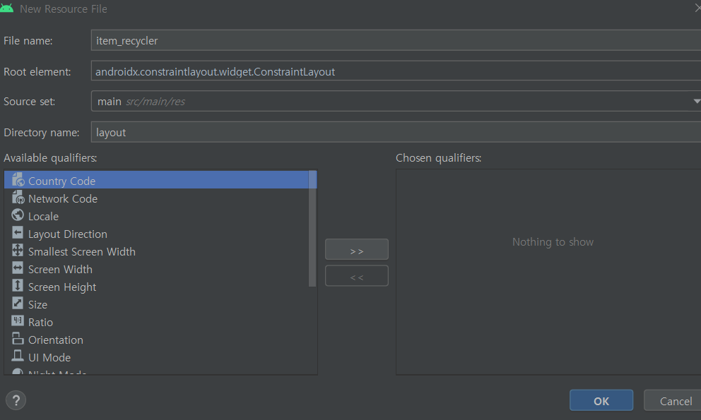
Task: Click the Android logo in title bar
Action: pyautogui.click(x=6, y=8)
